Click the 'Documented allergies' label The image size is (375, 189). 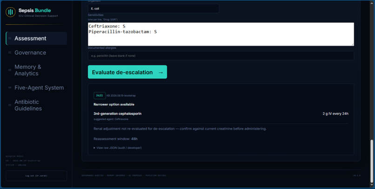tap(102, 48)
